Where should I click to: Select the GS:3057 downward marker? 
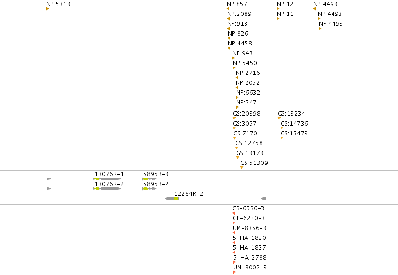tap(234, 128)
